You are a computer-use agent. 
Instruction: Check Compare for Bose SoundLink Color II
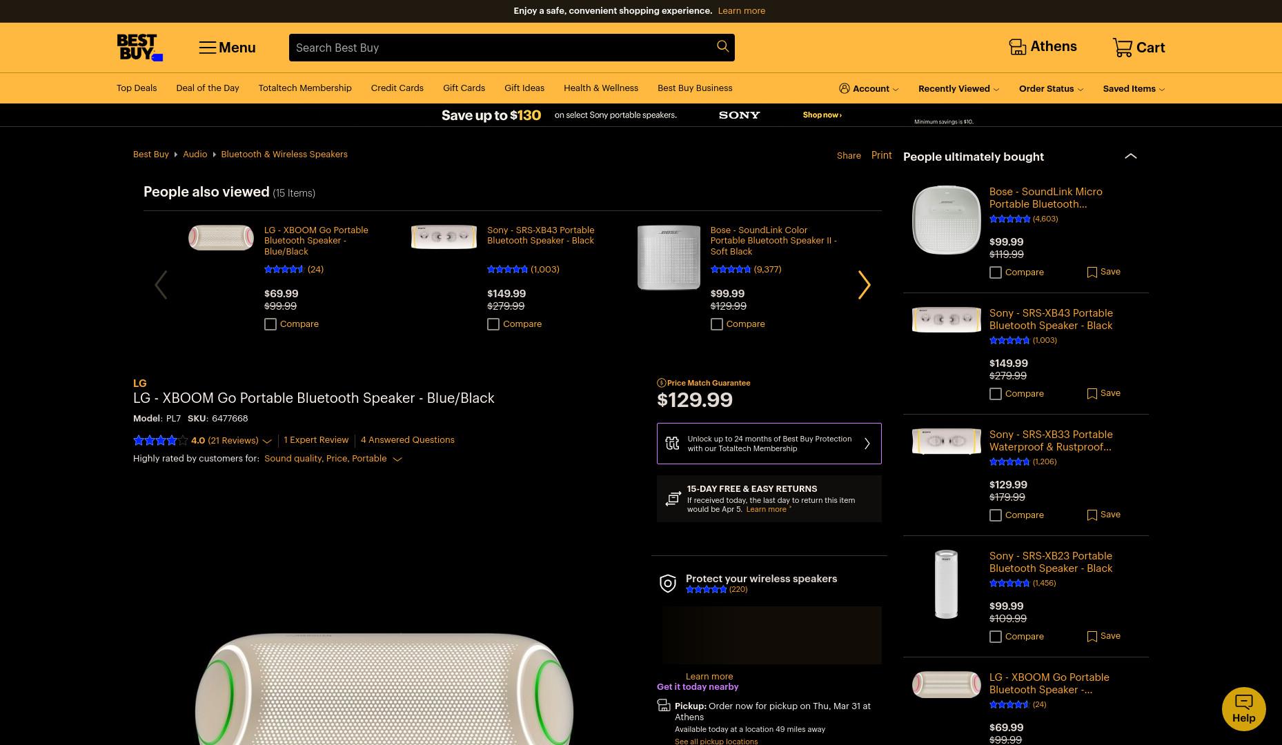click(x=717, y=324)
